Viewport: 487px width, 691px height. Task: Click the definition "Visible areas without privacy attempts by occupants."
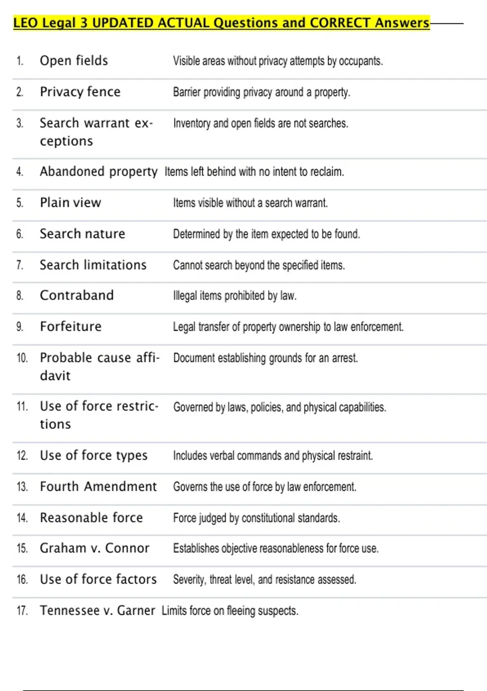pos(278,61)
